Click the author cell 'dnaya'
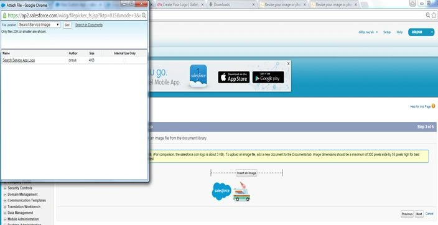Viewport: 438px width, 225px height. pyautogui.click(x=72, y=60)
